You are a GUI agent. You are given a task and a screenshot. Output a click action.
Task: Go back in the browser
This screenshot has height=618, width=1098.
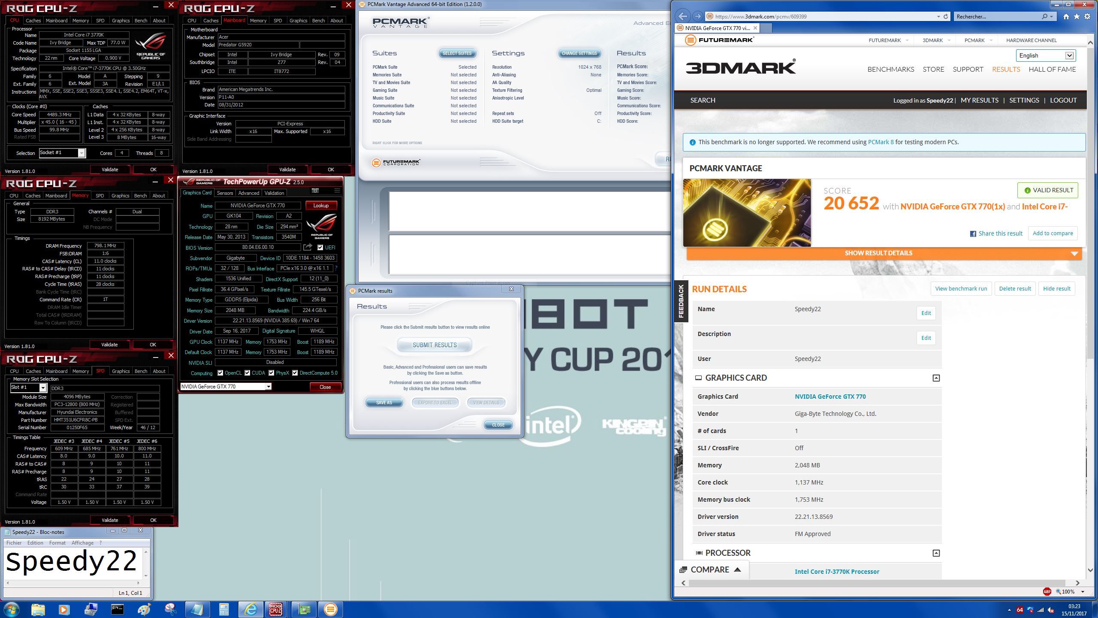tap(683, 16)
